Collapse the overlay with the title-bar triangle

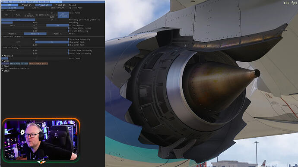coord(2,2)
